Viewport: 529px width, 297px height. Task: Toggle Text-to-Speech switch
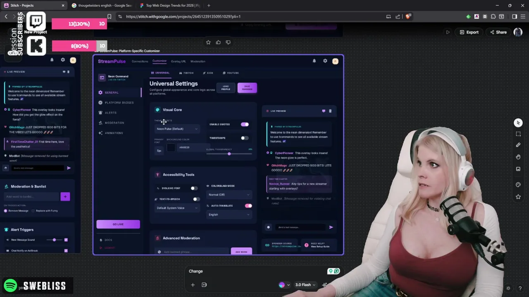pos(196,199)
